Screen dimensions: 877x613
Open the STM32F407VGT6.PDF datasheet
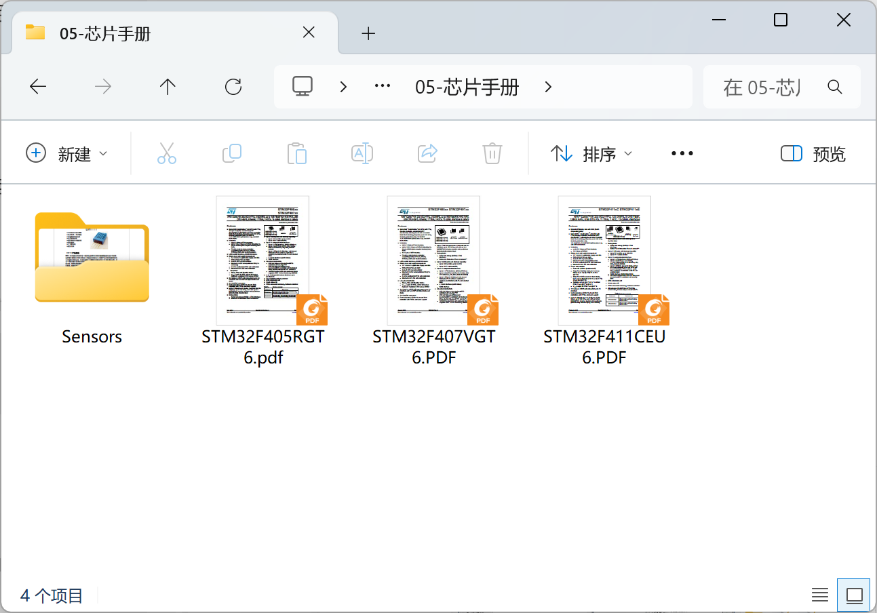coord(433,260)
